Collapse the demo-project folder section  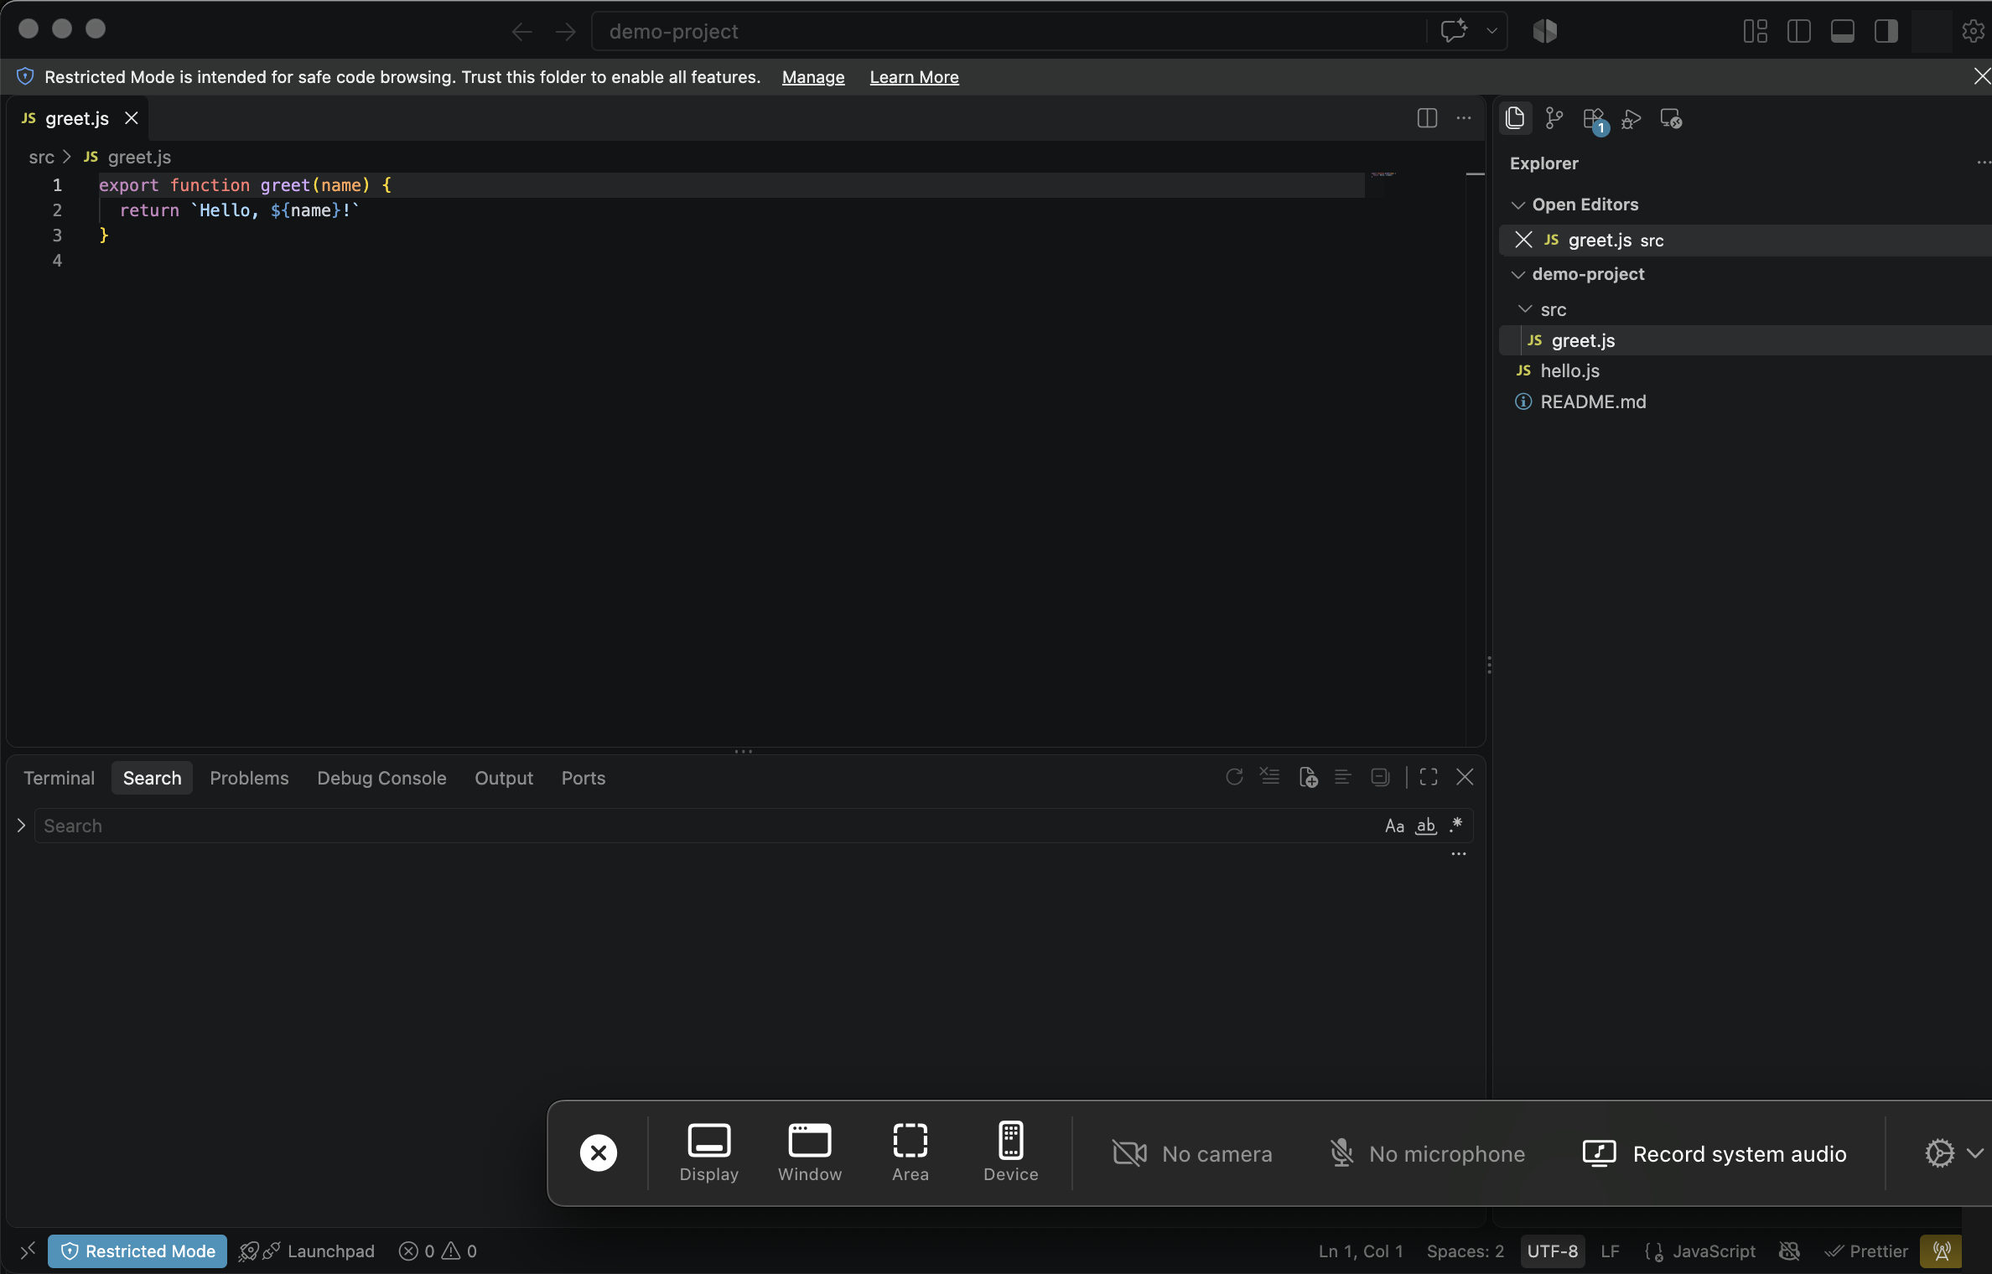click(x=1518, y=275)
